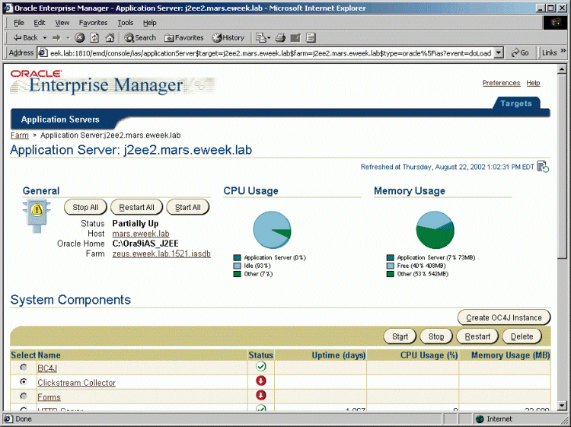Click the green up status icon for BC4J
571x427 pixels.
261,367
